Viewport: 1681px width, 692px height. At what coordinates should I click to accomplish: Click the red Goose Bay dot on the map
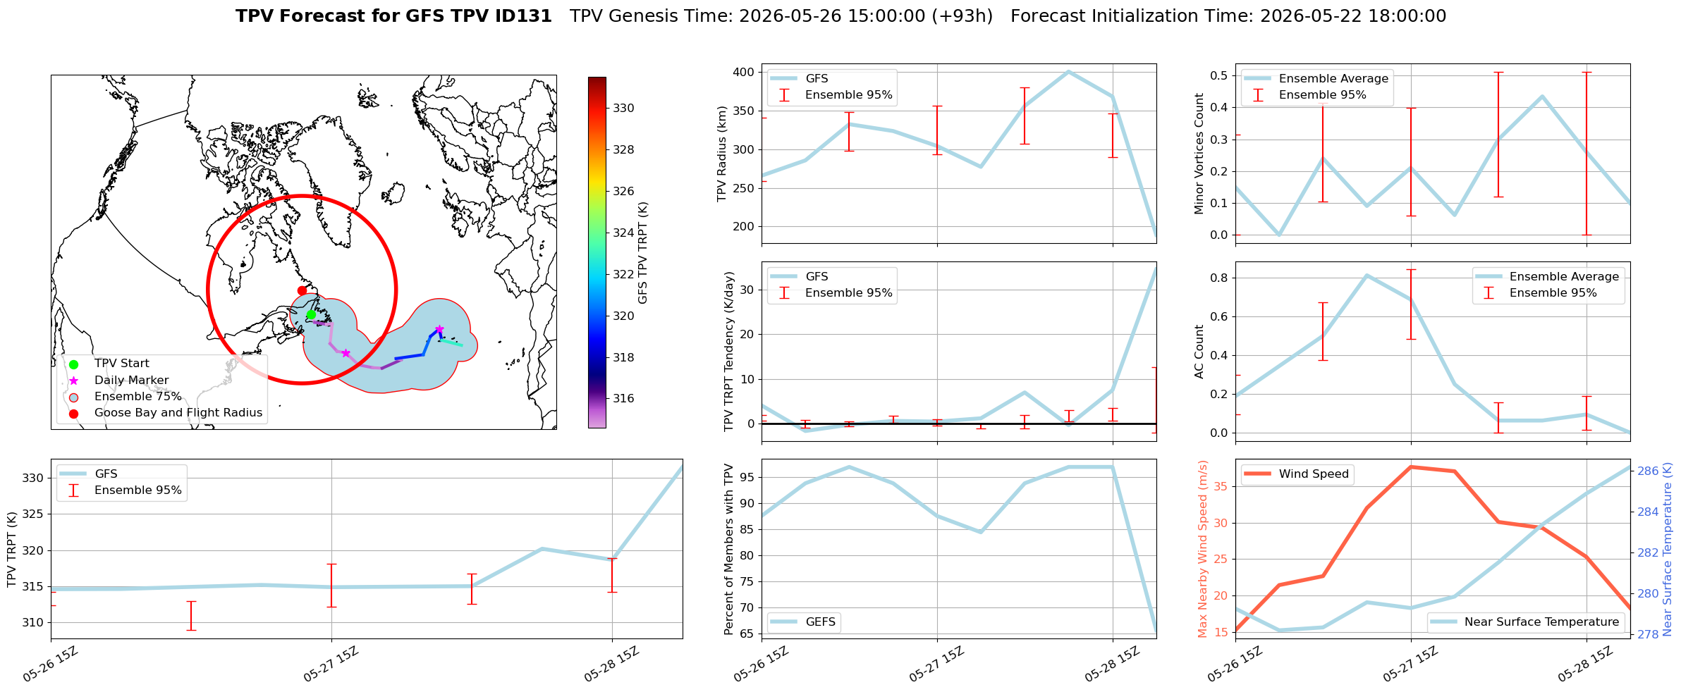[x=302, y=290]
